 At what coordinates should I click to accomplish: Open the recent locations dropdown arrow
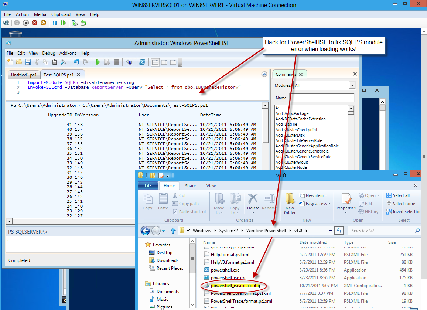(163, 231)
